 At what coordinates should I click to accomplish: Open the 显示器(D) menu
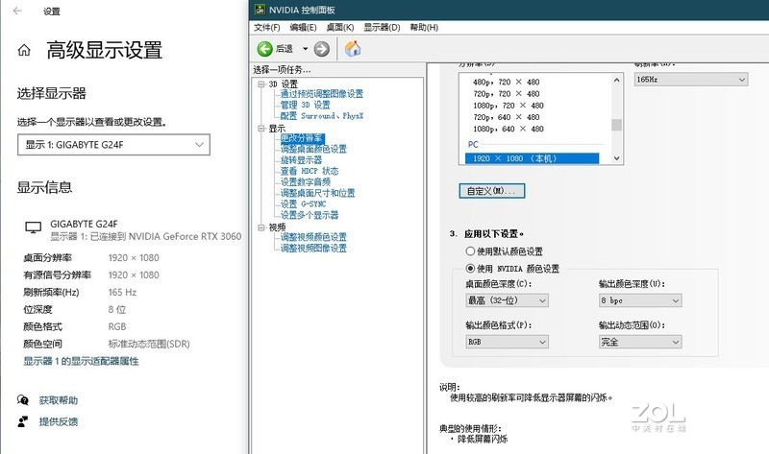[382, 28]
